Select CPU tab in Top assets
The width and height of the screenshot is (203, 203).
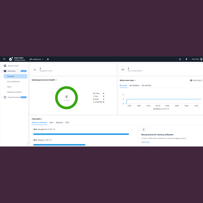(x=67, y=122)
